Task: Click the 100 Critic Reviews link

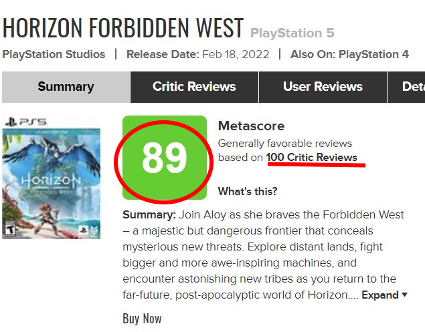Action: 311,158
